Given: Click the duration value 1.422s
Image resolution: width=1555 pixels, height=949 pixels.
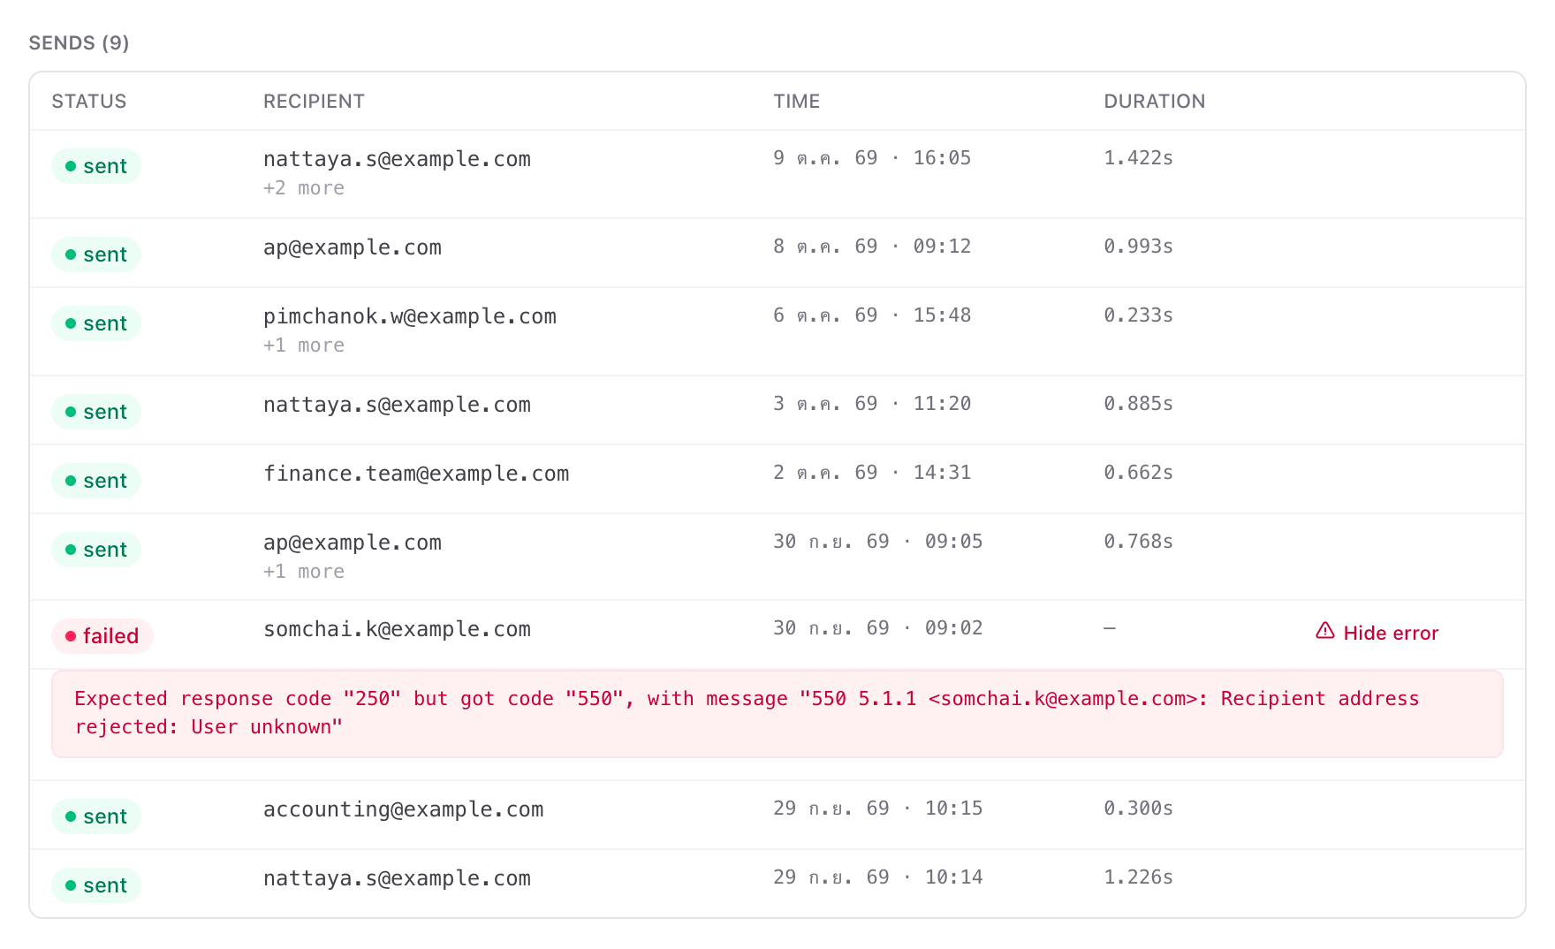Looking at the screenshot, I should [x=1138, y=158].
